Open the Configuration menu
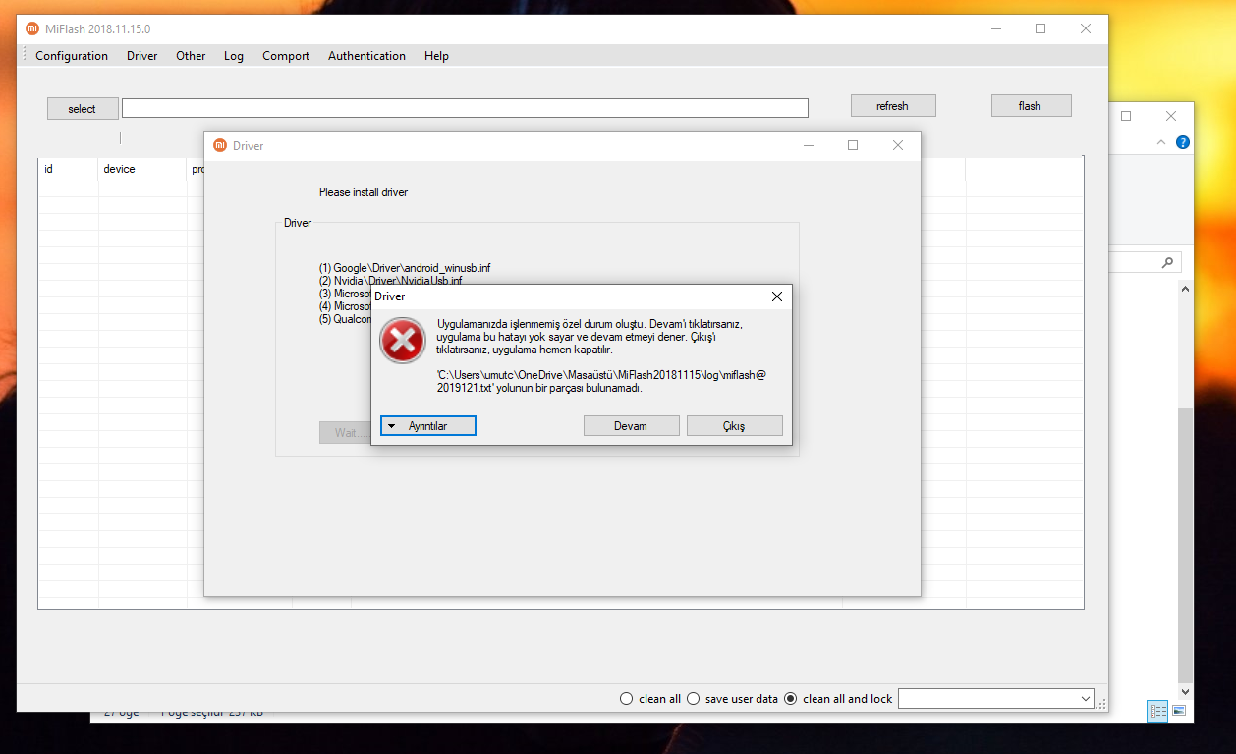This screenshot has width=1236, height=754. click(x=72, y=56)
